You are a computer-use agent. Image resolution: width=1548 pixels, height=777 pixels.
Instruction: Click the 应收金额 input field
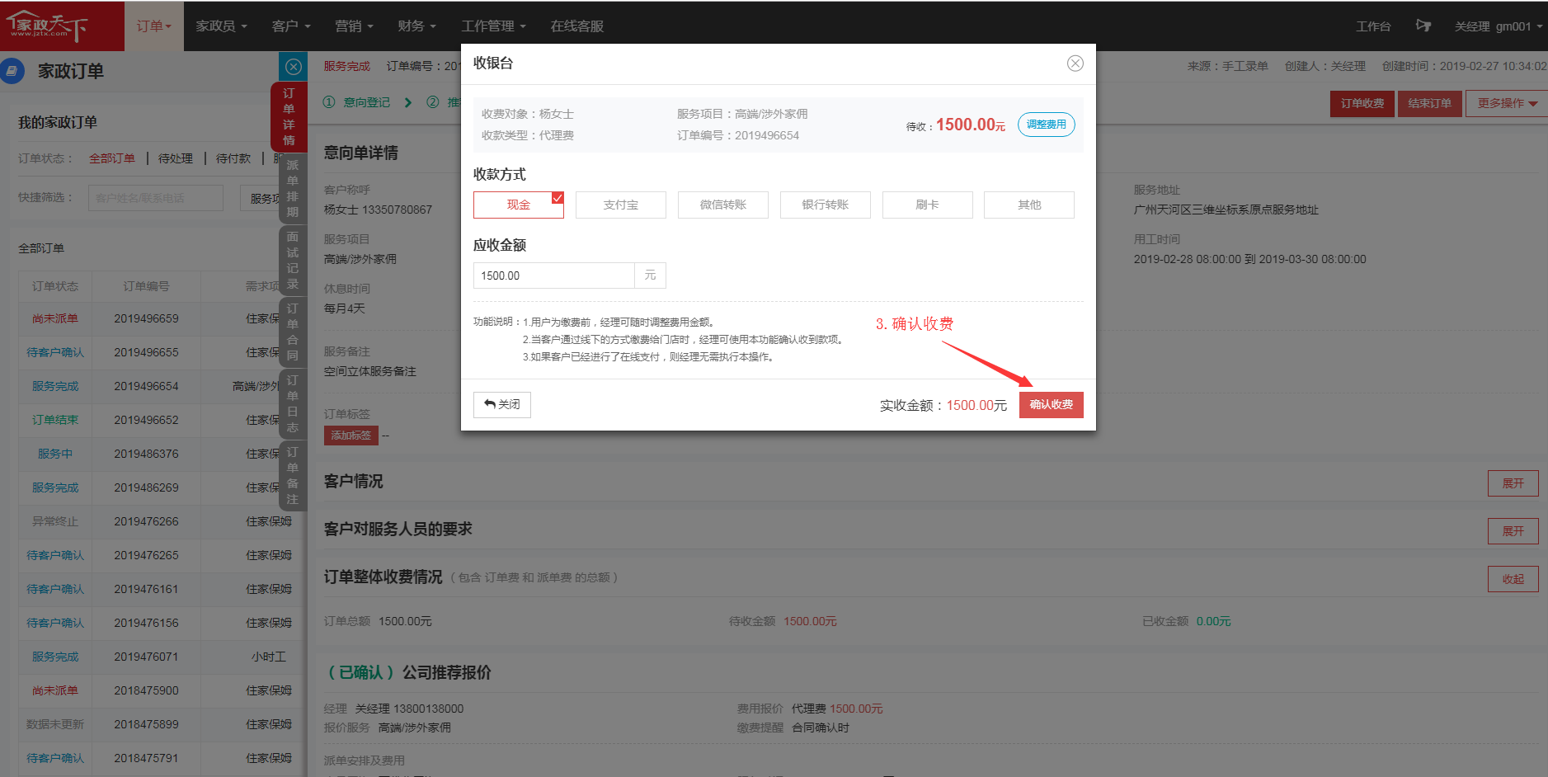553,275
